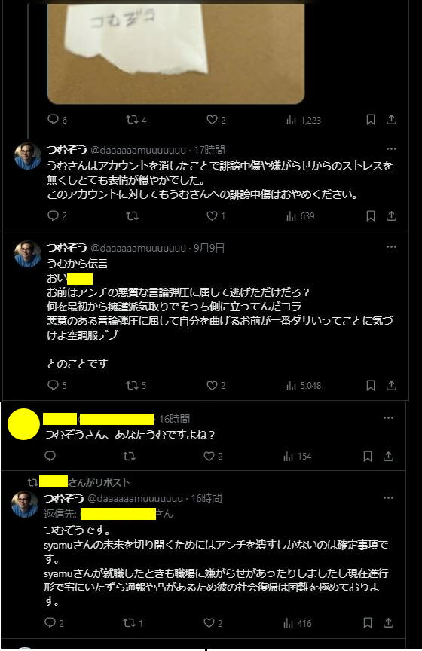Open more options menu on 9月9日 tweet
The height and width of the screenshot is (651, 422).
391,247
